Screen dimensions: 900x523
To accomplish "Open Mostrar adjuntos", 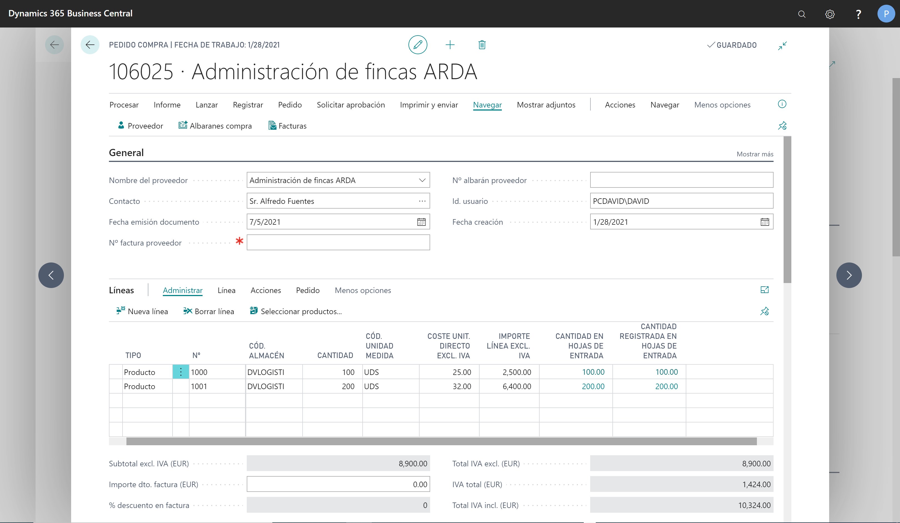I will (x=546, y=105).
